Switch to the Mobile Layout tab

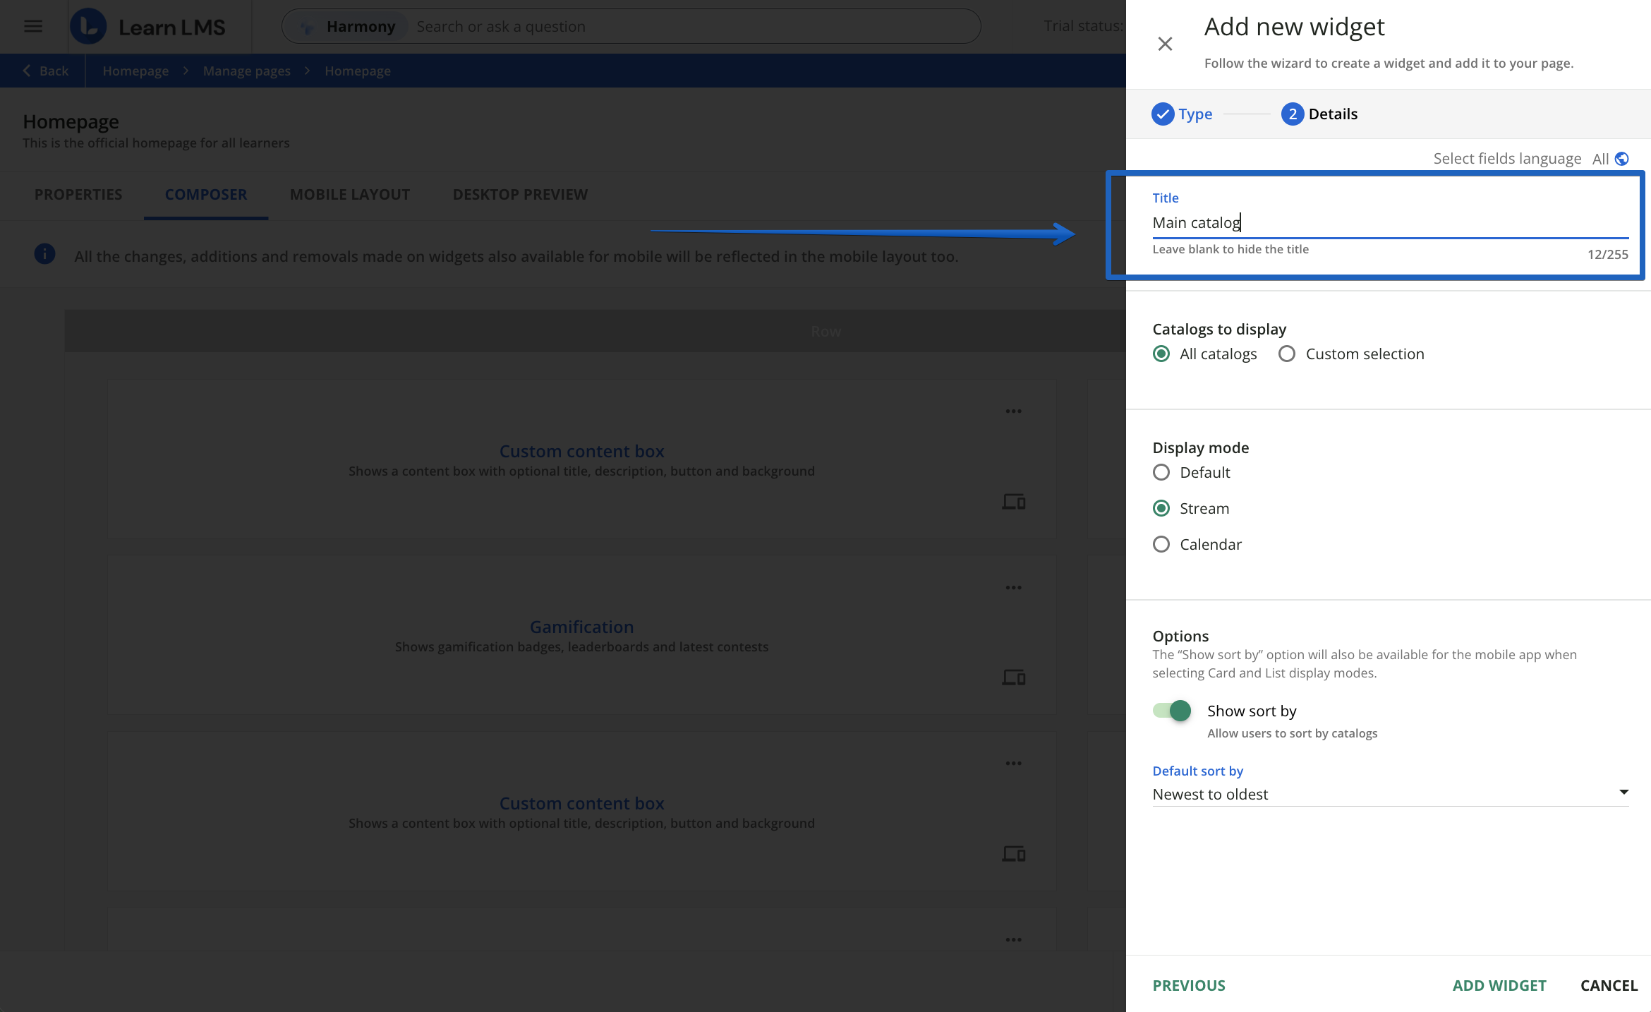(350, 194)
